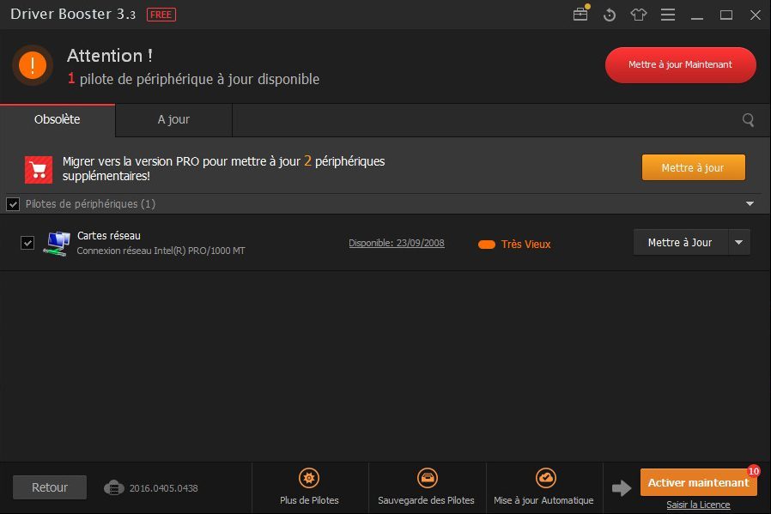Open the hamburger menu icon
This screenshot has width=771, height=514.
click(x=668, y=15)
